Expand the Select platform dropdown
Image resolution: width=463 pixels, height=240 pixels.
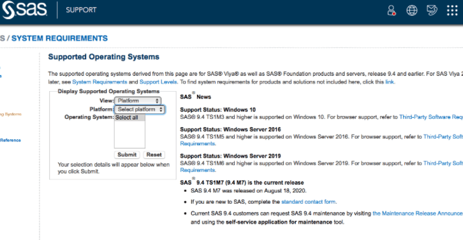[x=140, y=109]
